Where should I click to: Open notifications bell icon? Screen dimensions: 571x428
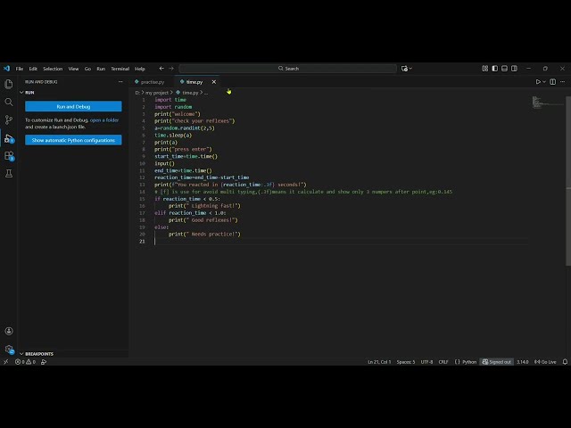click(x=565, y=362)
